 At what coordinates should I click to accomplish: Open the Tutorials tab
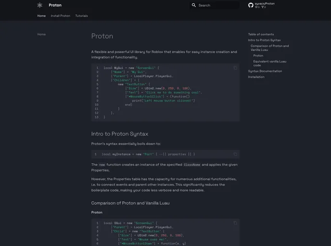pos(82,16)
